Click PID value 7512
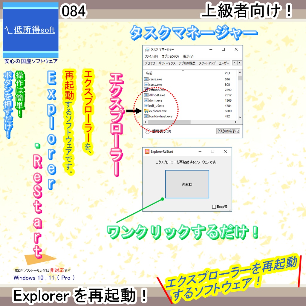306x306 pixels. [228, 95]
